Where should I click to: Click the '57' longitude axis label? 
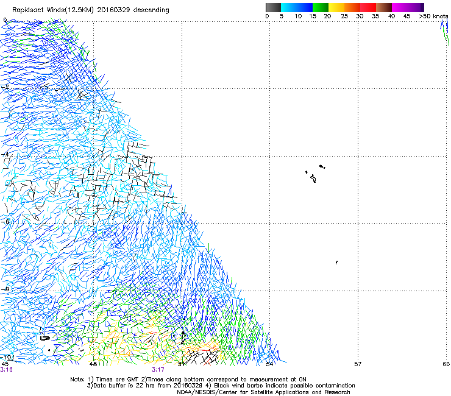click(358, 364)
